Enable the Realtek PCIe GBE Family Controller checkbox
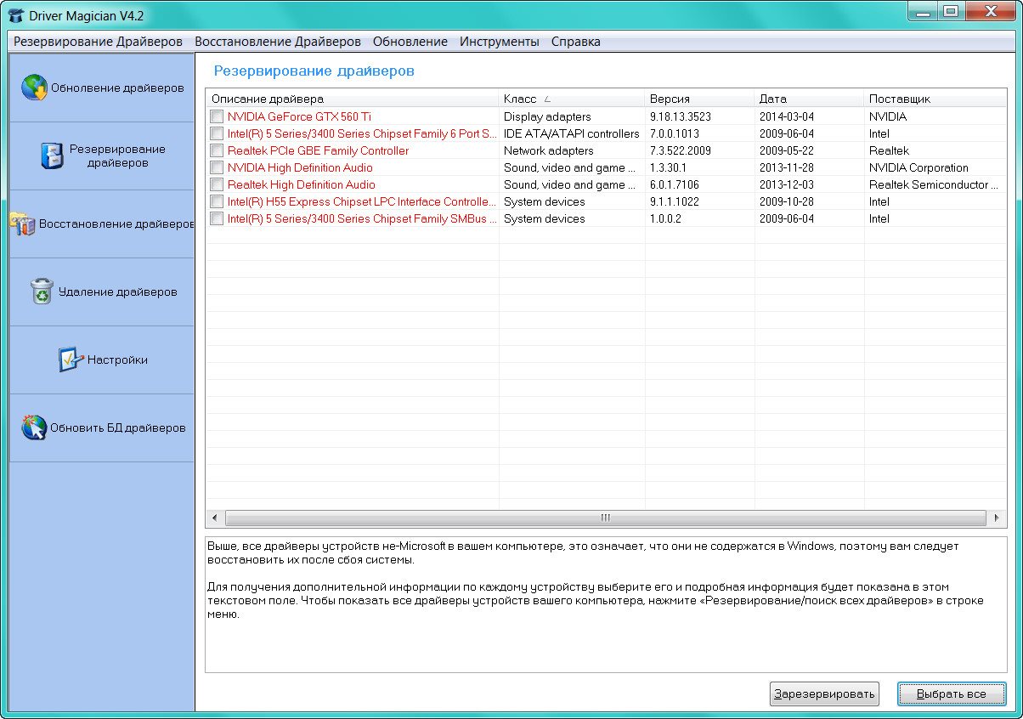This screenshot has width=1023, height=719. coord(218,150)
